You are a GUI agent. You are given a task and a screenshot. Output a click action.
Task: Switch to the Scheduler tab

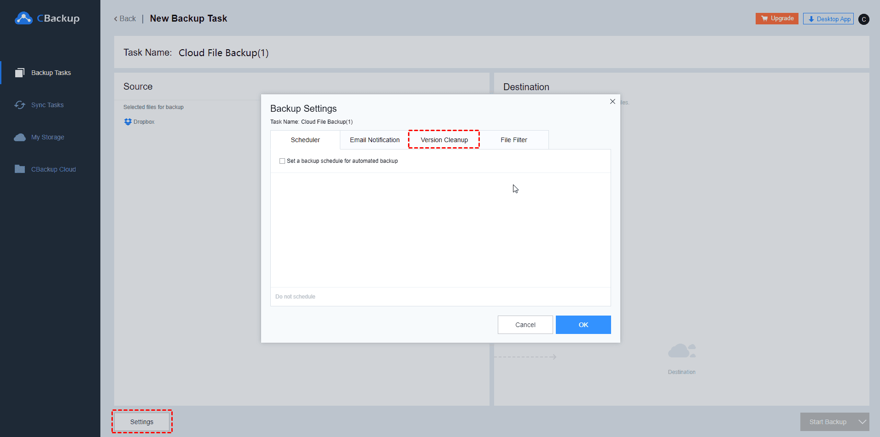click(305, 139)
